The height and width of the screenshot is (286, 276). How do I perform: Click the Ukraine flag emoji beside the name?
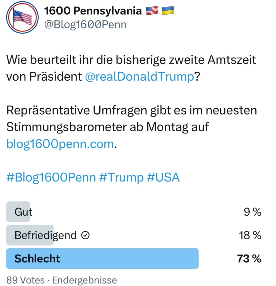[168, 11]
